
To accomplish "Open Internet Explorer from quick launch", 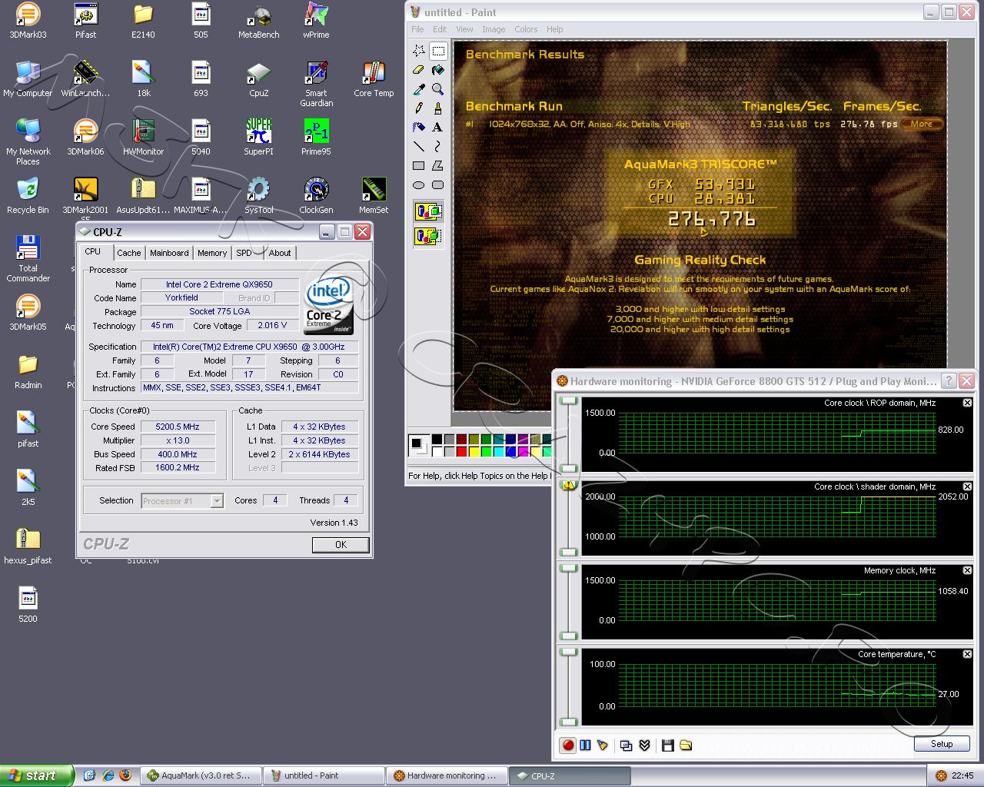I will click(108, 775).
